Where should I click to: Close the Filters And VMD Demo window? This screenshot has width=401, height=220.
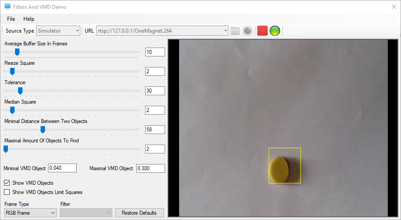pyautogui.click(x=394, y=7)
